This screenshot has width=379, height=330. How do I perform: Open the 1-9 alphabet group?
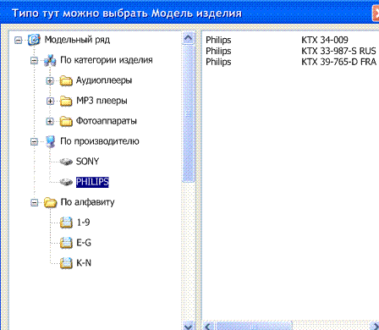[84, 223]
